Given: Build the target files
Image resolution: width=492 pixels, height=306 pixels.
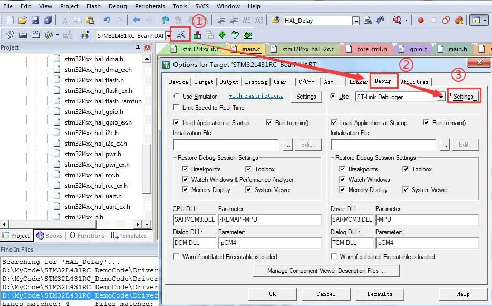Looking at the screenshot, I should (23, 34).
